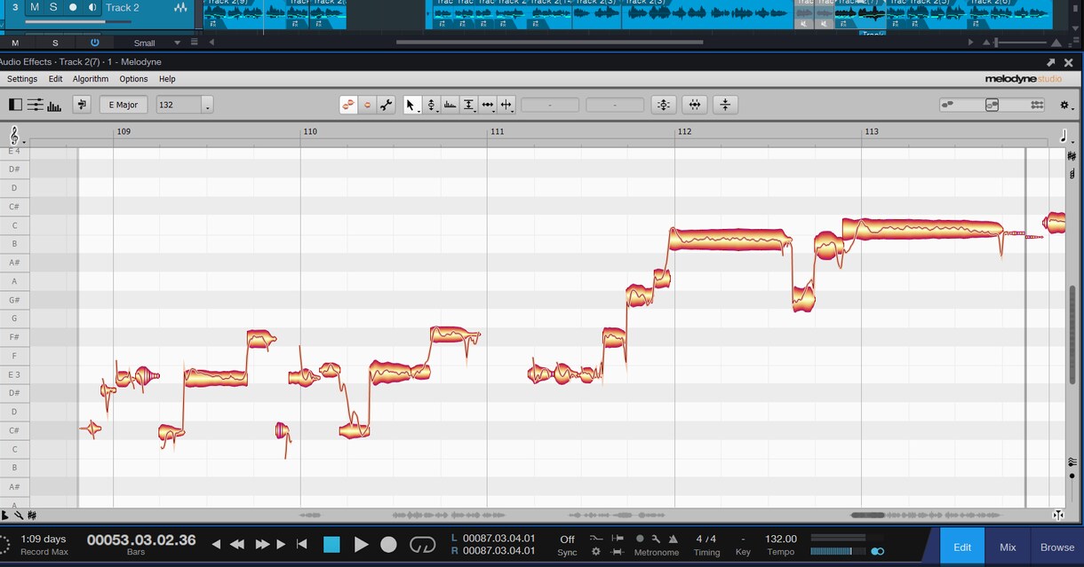The image size is (1084, 567).
Task: Open the Help menu
Action: (x=167, y=79)
